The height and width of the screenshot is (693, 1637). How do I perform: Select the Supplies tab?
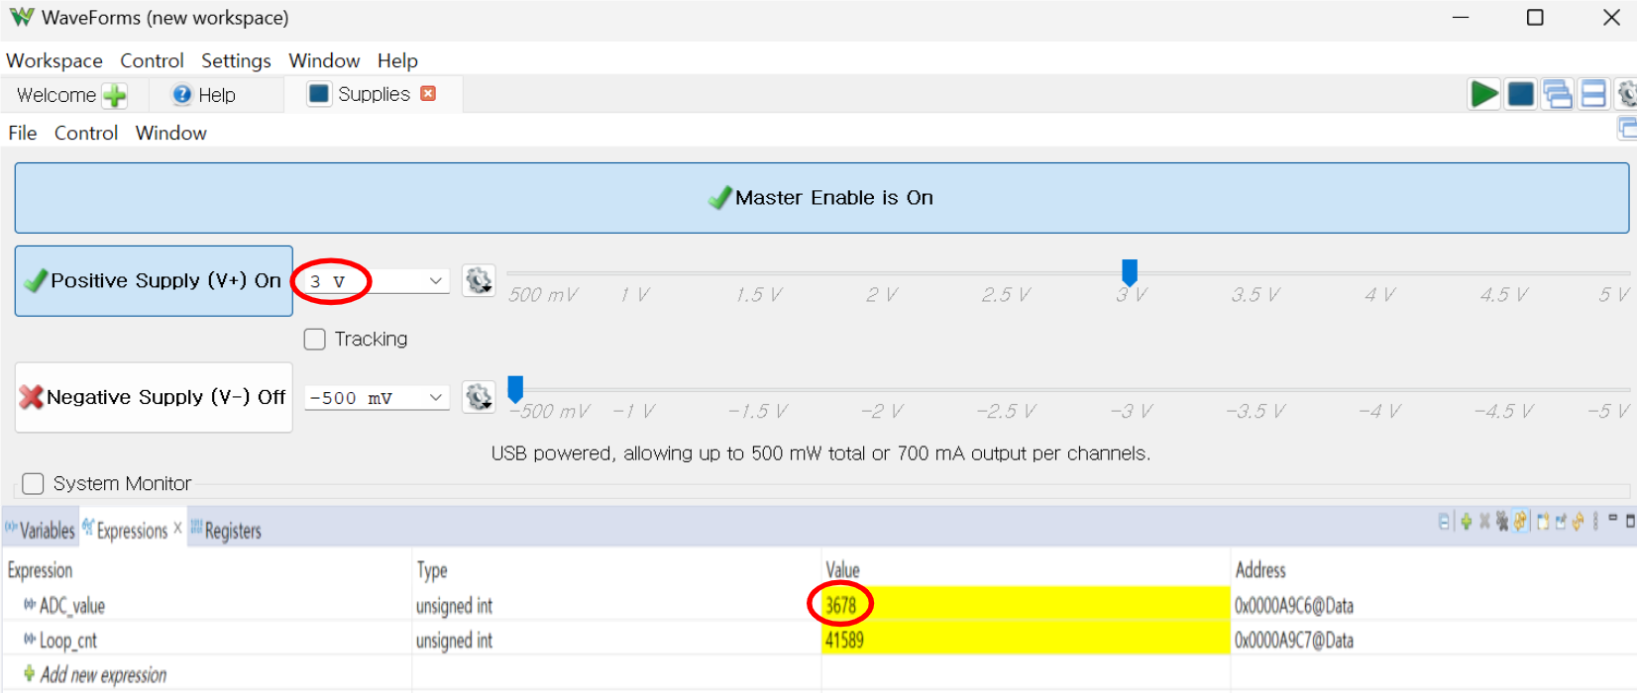point(373,94)
